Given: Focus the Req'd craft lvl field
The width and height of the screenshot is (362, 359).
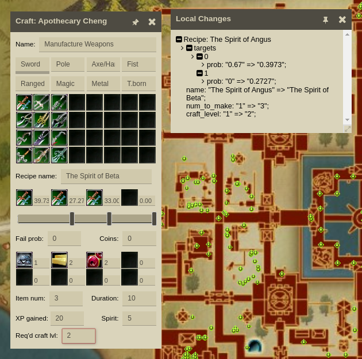Looking at the screenshot, I should 79,335.
